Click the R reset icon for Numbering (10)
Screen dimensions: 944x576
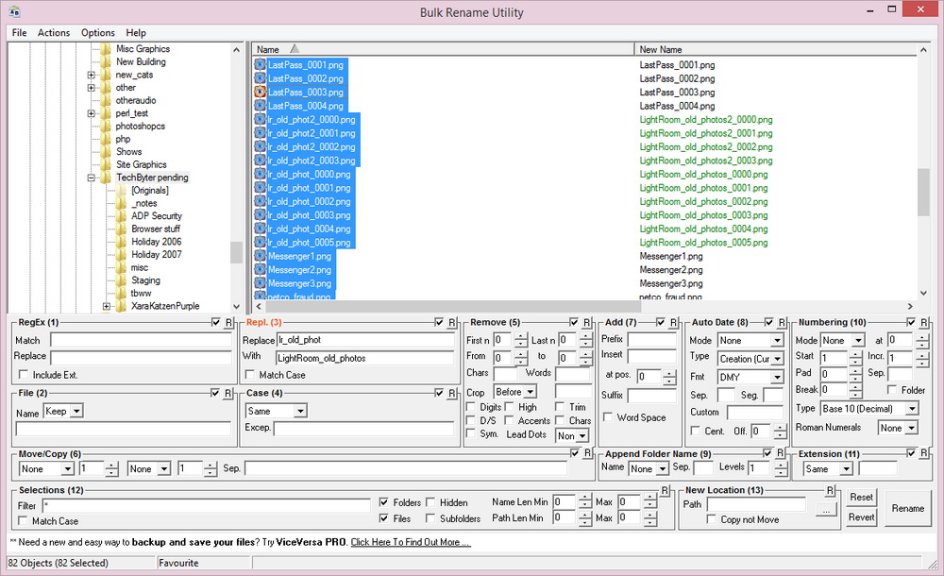pos(923,323)
